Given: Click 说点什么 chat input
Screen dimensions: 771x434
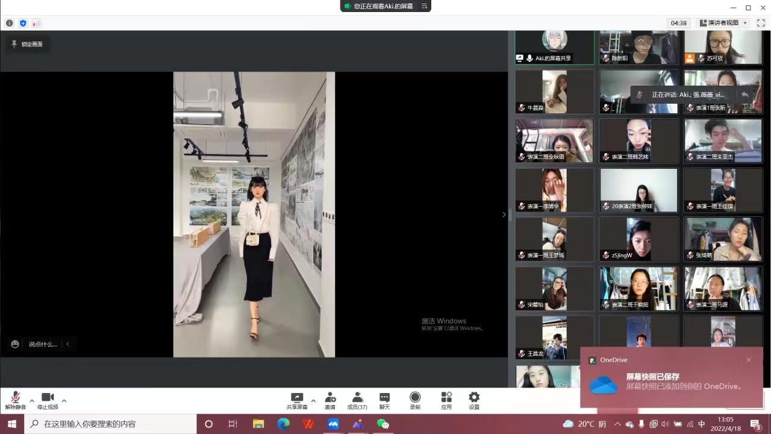Looking at the screenshot, I should (43, 344).
